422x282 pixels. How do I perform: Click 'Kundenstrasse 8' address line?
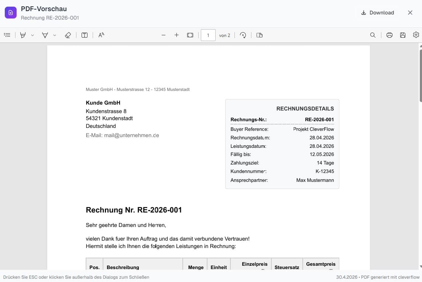coord(106,111)
